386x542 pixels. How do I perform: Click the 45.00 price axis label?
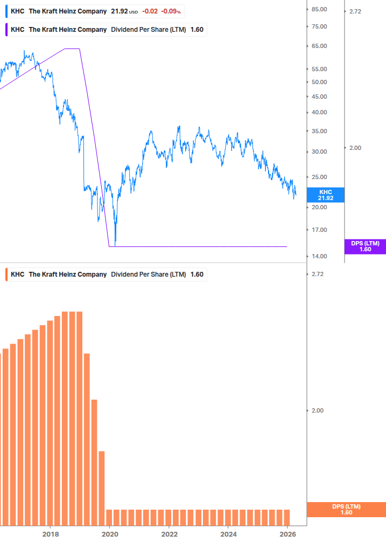point(319,97)
